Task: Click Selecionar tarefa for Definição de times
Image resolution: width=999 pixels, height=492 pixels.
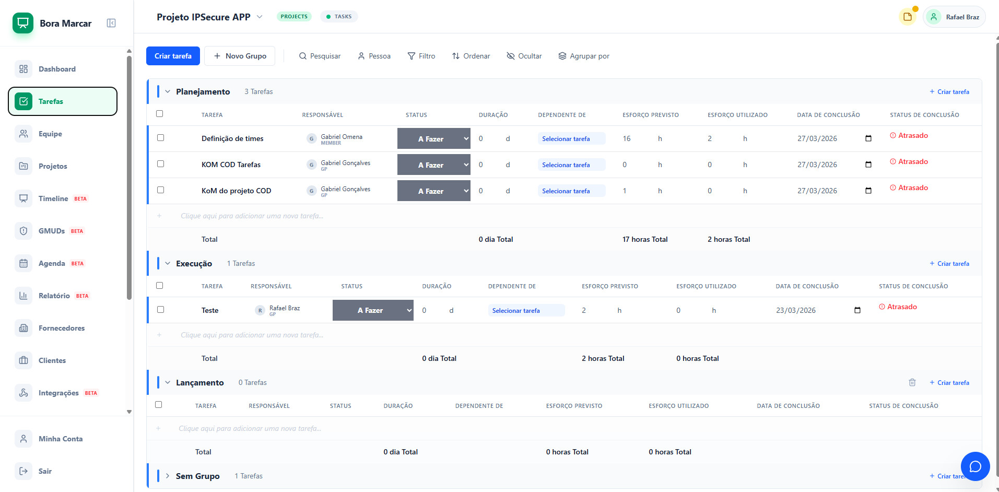Action: (x=572, y=138)
